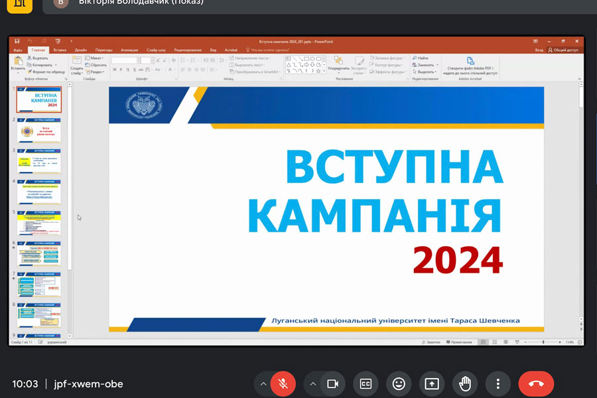Switch to slide sorter view icon
This screenshot has height=398, width=597.
pos(495,342)
